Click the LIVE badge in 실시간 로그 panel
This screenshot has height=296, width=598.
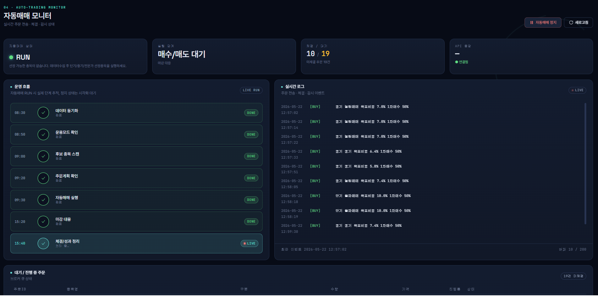coord(577,90)
